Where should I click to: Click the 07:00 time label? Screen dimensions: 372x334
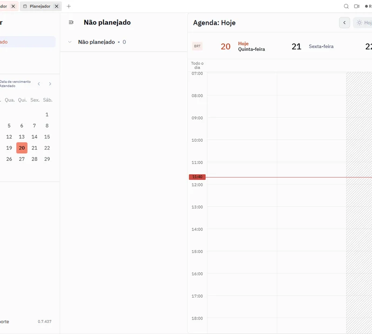(x=197, y=74)
